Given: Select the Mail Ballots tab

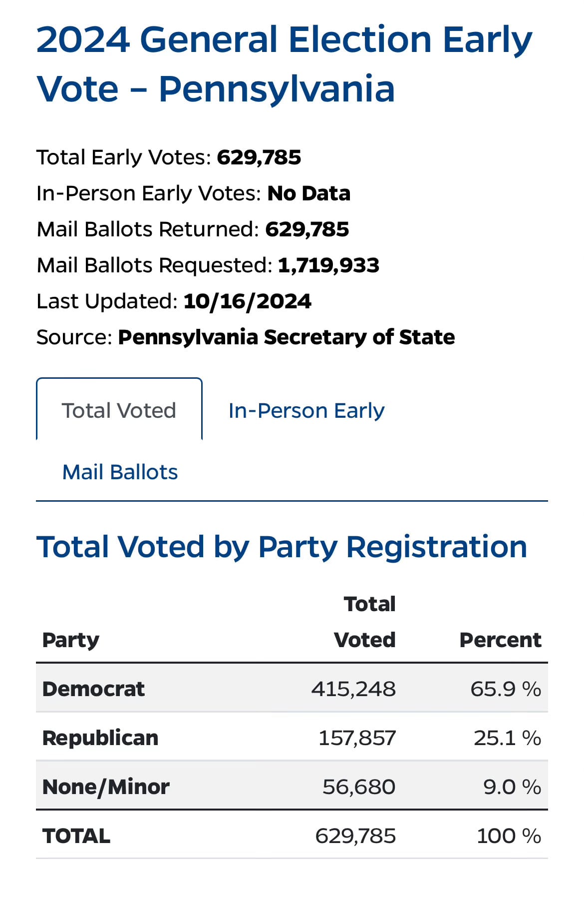Looking at the screenshot, I should [x=120, y=472].
